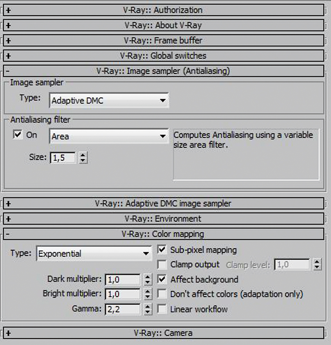Click the antialiasing Size spinner arrows
The height and width of the screenshot is (345, 331).
83,158
